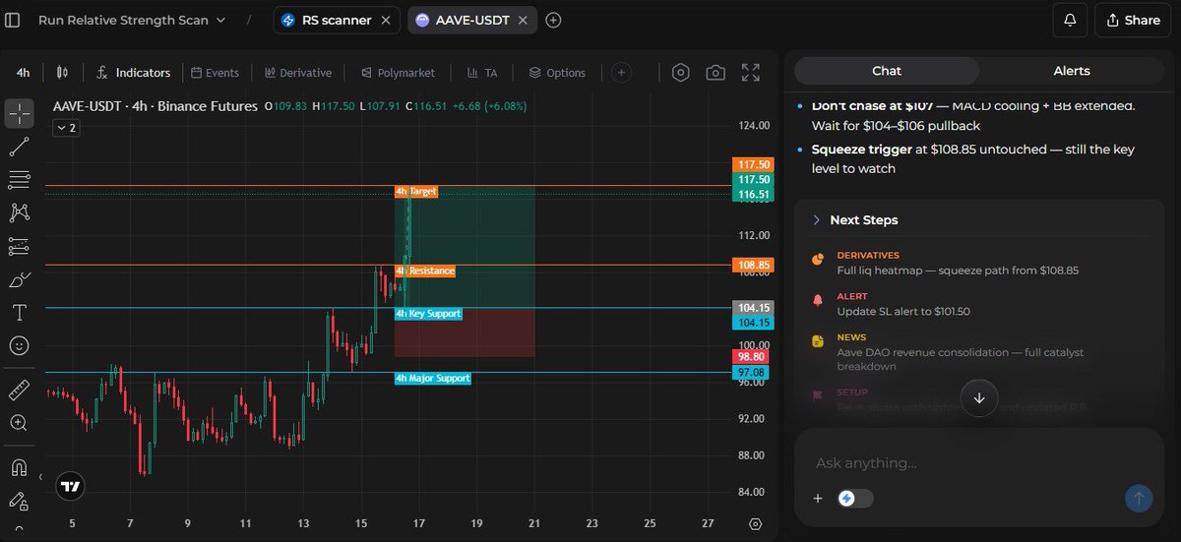Open time axis settings gear
The image size is (1181, 542).
click(x=755, y=524)
